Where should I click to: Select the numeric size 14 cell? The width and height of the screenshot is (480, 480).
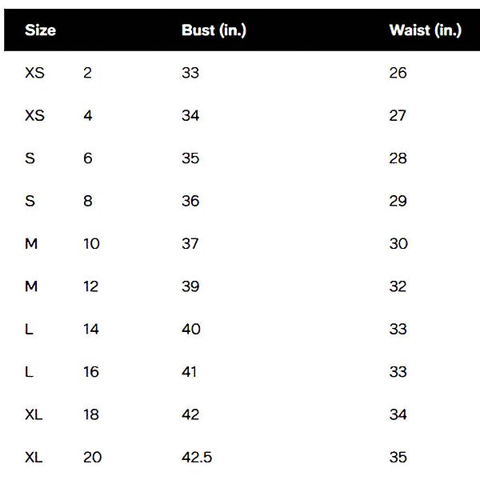point(91,329)
